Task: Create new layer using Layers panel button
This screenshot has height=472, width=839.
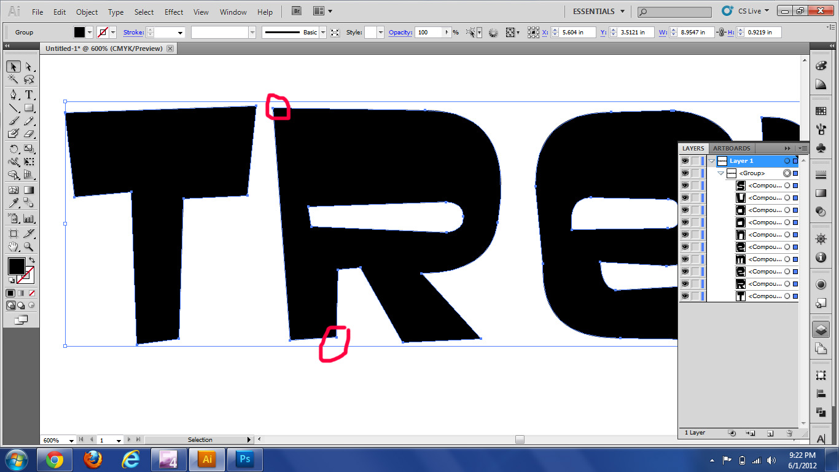Action: pyautogui.click(x=770, y=433)
